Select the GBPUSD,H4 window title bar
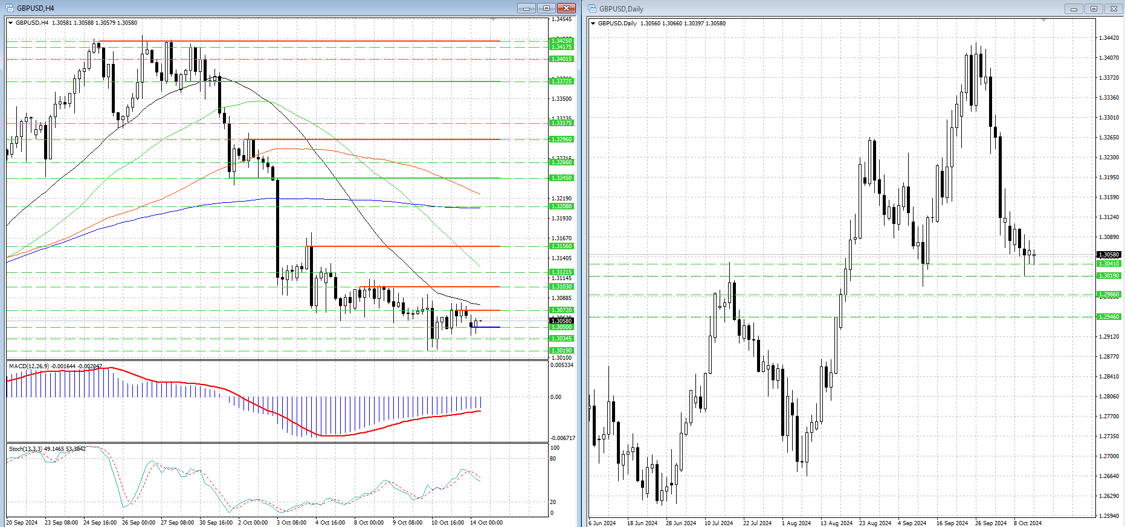Viewport: 1125px width, 527px height. [x=242, y=8]
